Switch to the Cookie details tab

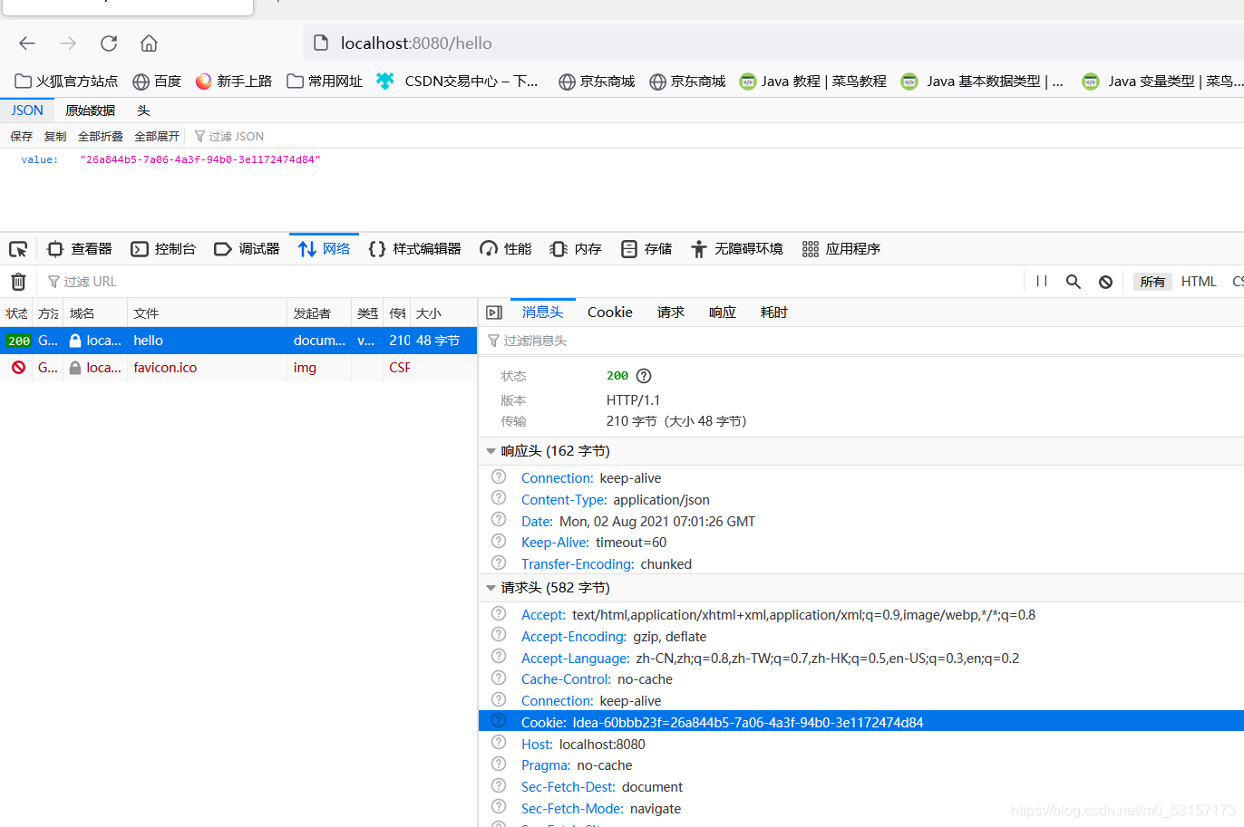[610, 313]
